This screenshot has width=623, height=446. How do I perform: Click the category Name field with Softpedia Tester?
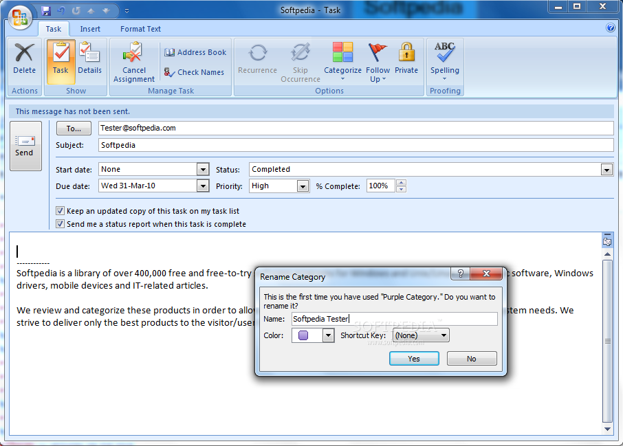[394, 319]
